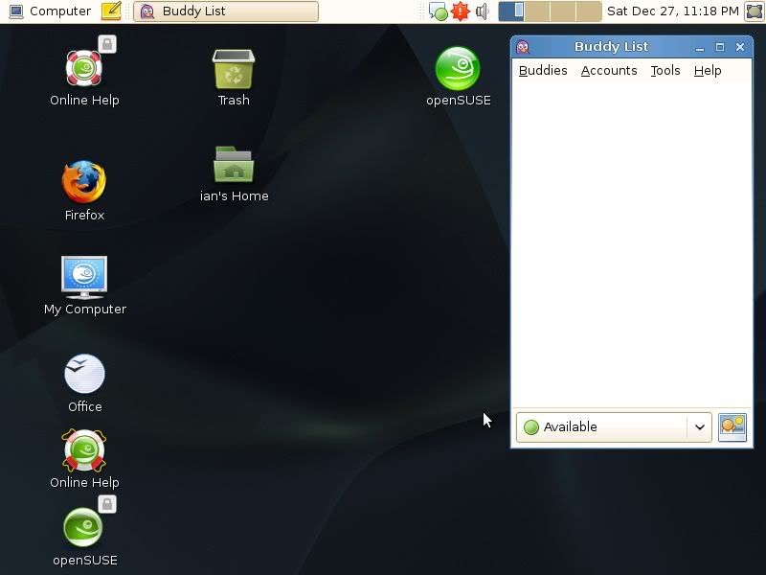Open the Computer main menu in panel
This screenshot has width=766, height=575.
point(50,11)
